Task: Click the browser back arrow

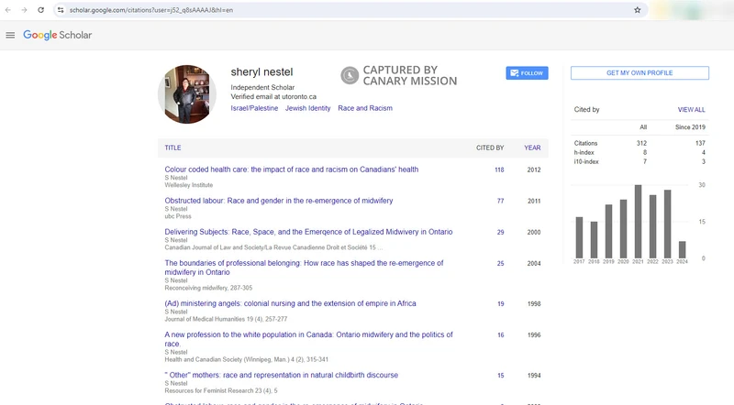Action: [8, 10]
